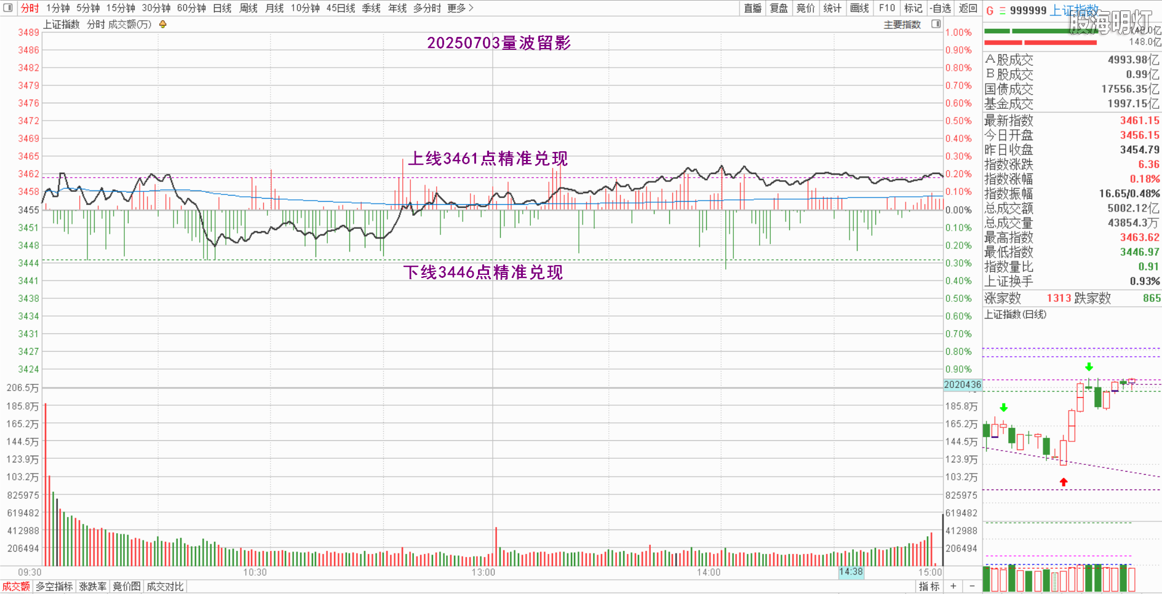Click the 分时 成交额(万) chart label
1162x594 pixels.
119,25
